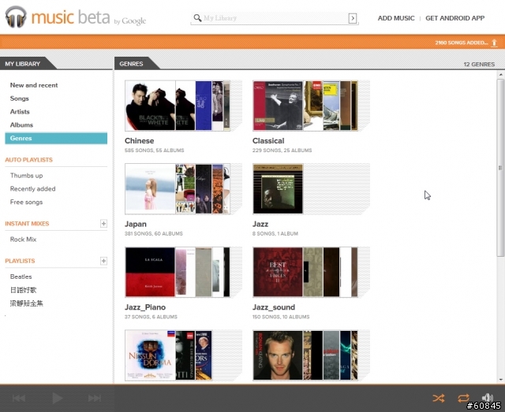
Task: Click the headphones logo icon
Action: point(16,17)
